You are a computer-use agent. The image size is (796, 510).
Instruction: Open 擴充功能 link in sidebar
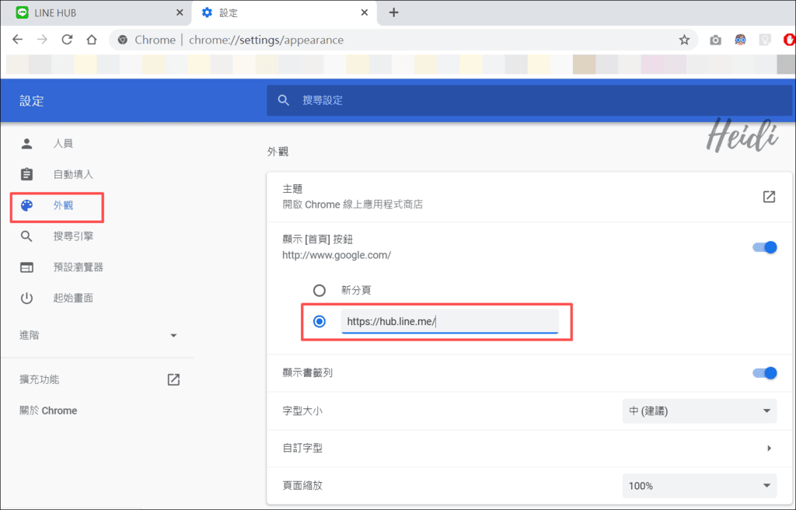(39, 379)
